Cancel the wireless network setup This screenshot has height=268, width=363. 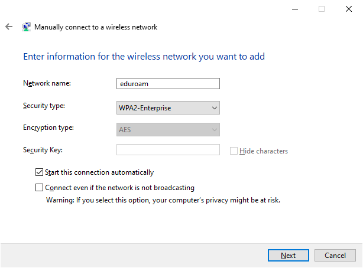click(335, 255)
